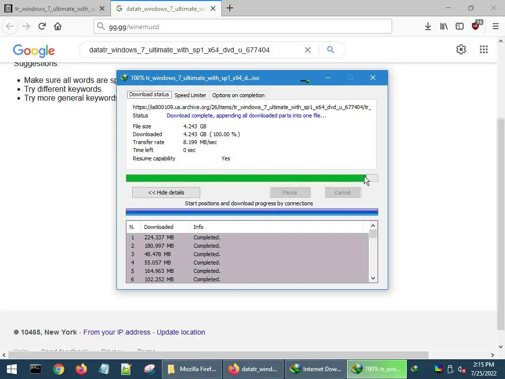Click the address bar showing gg.gg/winemucd

[x=243, y=27]
